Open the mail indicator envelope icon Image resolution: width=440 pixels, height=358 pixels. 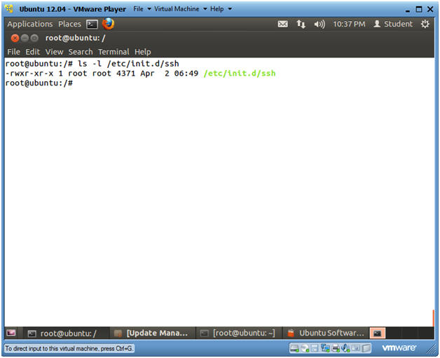tap(282, 24)
